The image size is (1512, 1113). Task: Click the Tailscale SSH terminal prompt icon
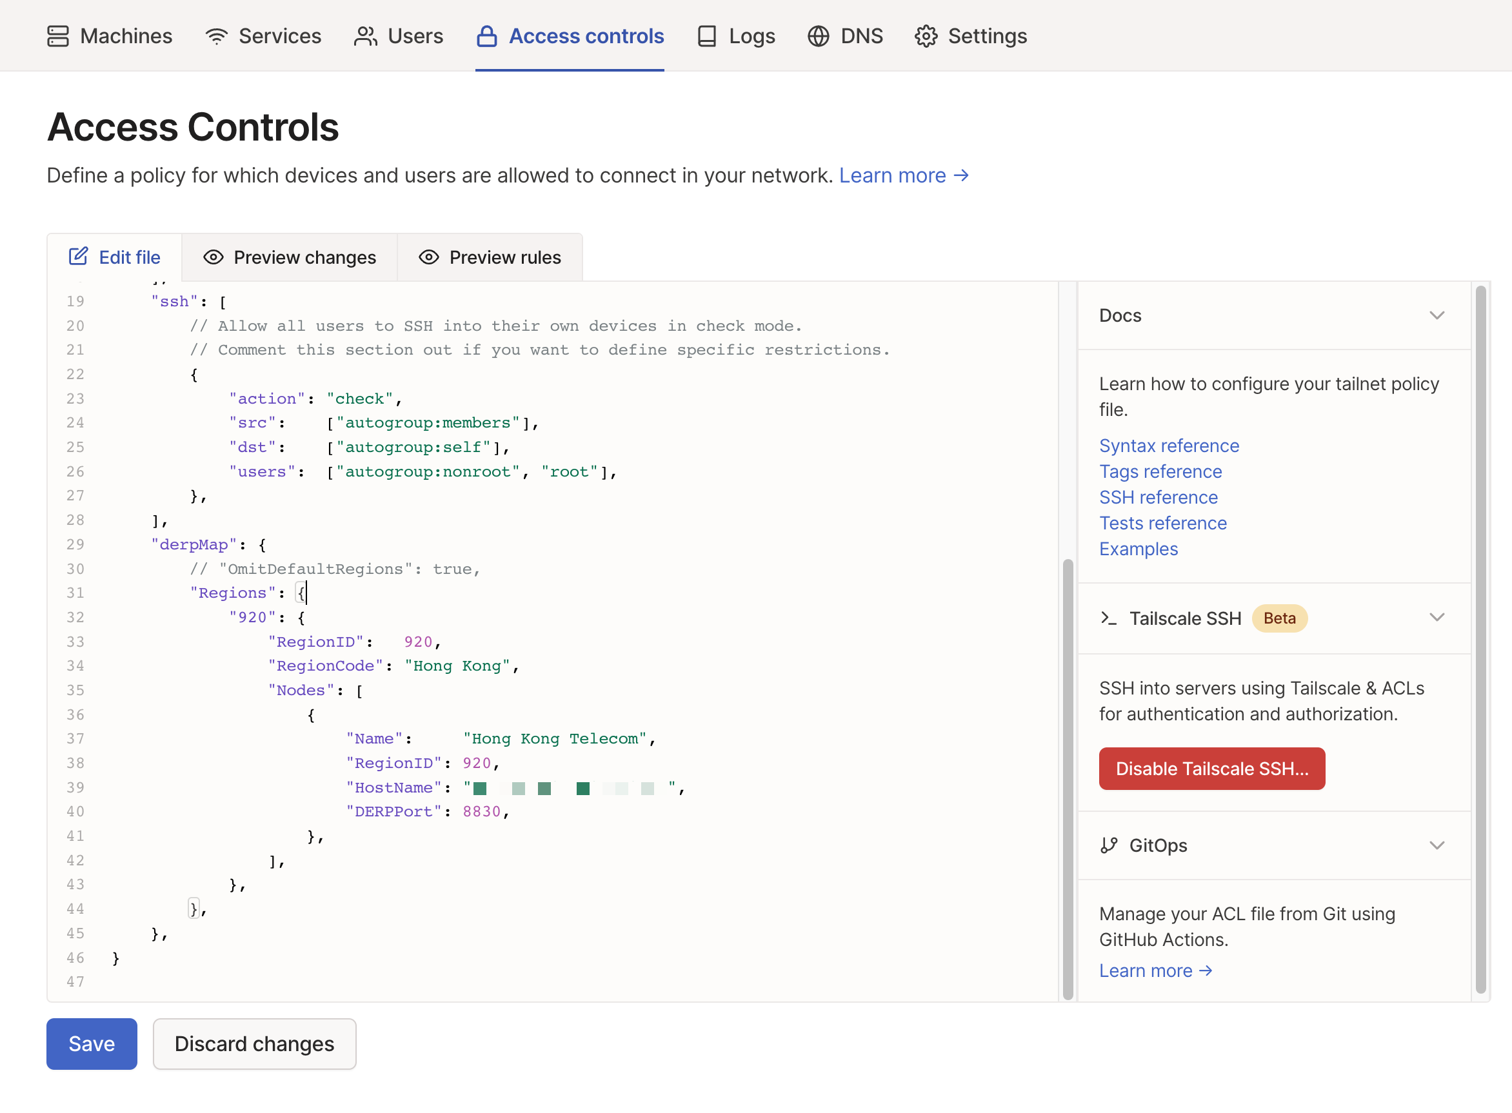[x=1108, y=618]
